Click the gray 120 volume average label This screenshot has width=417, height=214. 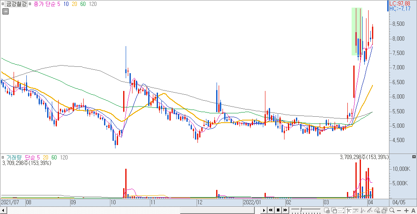[x=64, y=158]
